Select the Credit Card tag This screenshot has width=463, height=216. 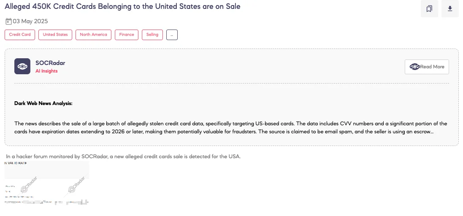(x=20, y=35)
